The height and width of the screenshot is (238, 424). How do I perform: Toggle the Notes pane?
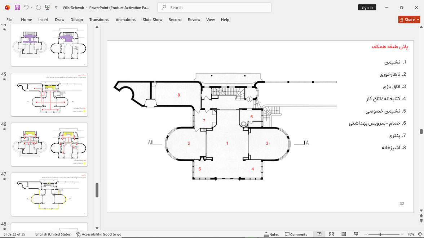click(x=271, y=234)
